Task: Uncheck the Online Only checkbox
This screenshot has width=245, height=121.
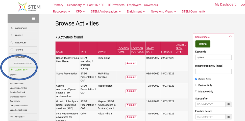Action: 197,79
